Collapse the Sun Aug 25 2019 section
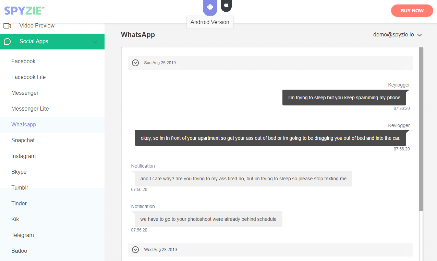The height and width of the screenshot is (261, 437). tap(135, 63)
